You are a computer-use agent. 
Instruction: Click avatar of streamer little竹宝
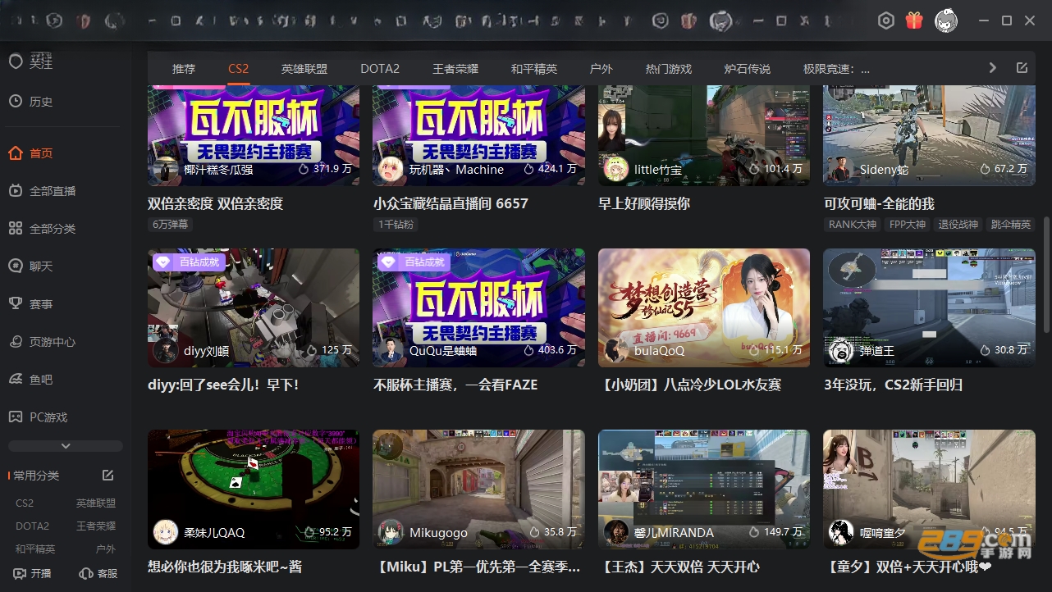(x=615, y=169)
